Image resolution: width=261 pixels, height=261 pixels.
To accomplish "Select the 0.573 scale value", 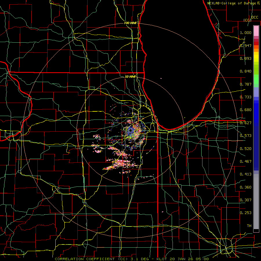I will pyautogui.click(x=246, y=136).
